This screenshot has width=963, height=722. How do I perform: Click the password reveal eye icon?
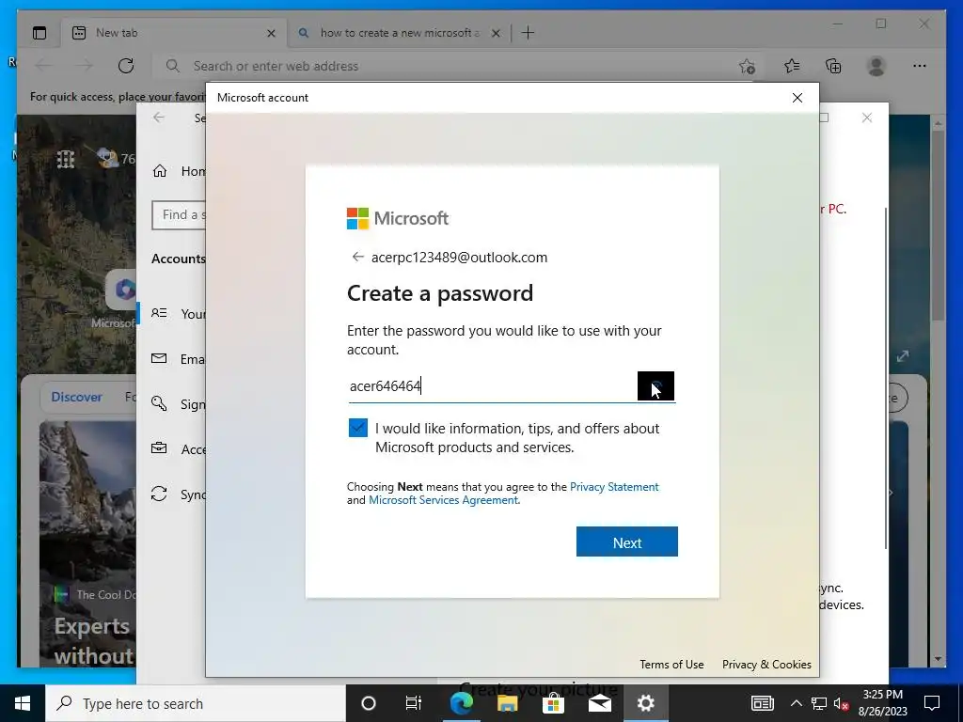tap(655, 385)
